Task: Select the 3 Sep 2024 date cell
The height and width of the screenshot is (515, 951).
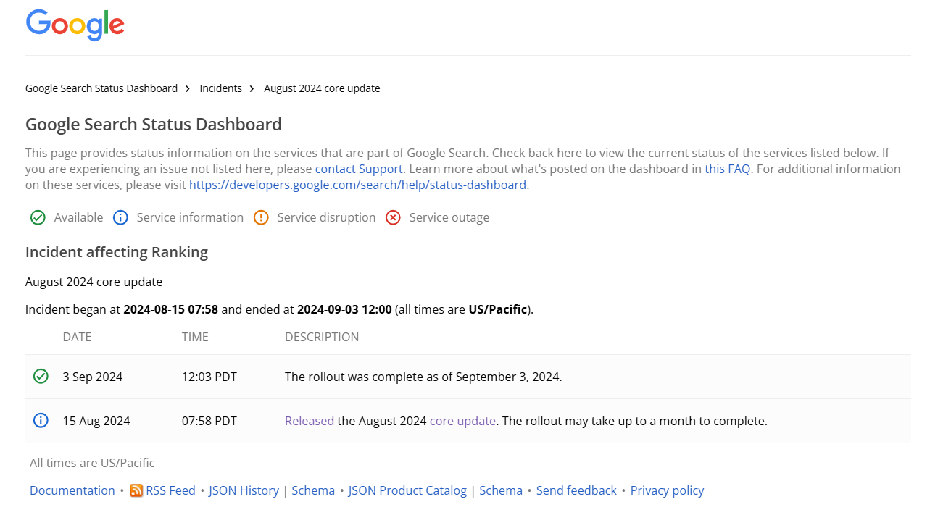Action: tap(93, 377)
